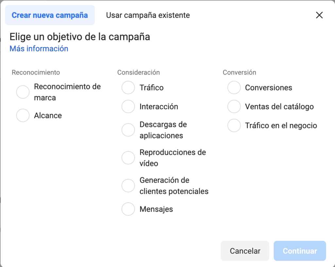Pick Ventas del catálogo objective

pos(234,107)
